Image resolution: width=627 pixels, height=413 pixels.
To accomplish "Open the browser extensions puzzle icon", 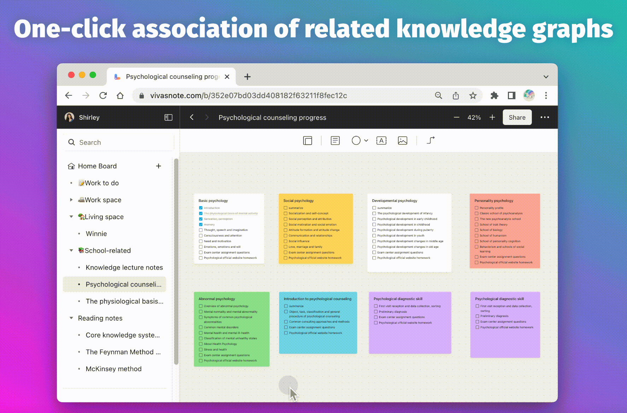I will pos(494,95).
